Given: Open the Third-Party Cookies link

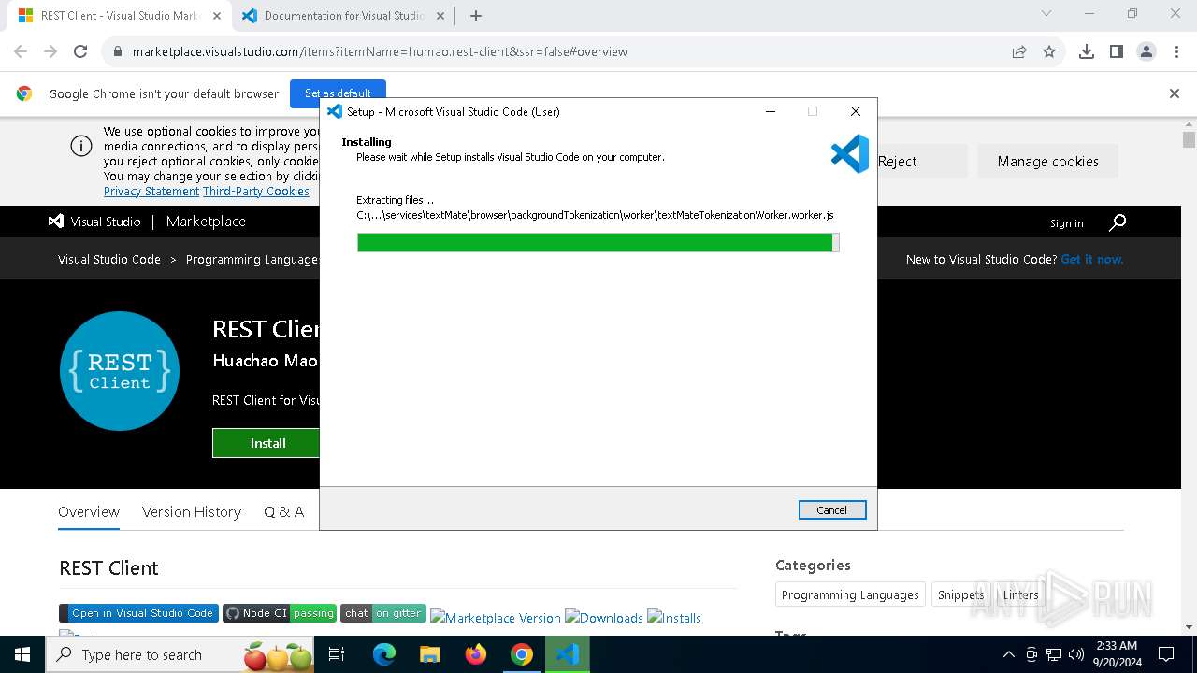Looking at the screenshot, I should (256, 192).
